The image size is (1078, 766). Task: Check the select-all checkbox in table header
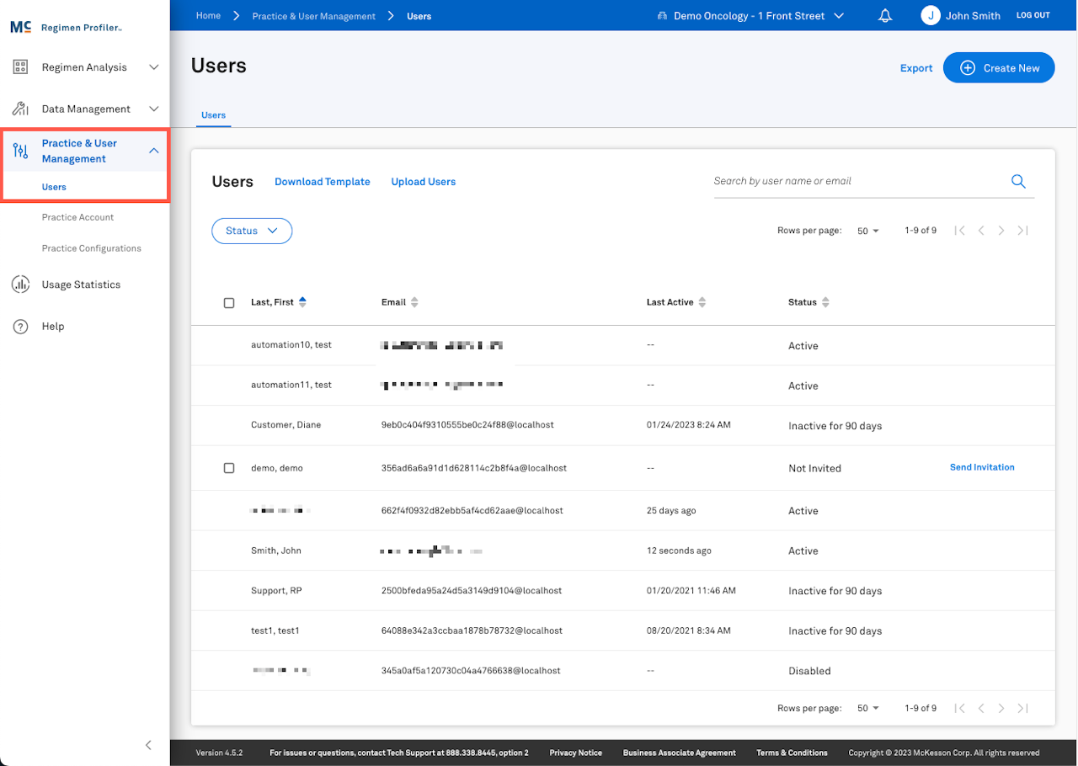(x=229, y=303)
